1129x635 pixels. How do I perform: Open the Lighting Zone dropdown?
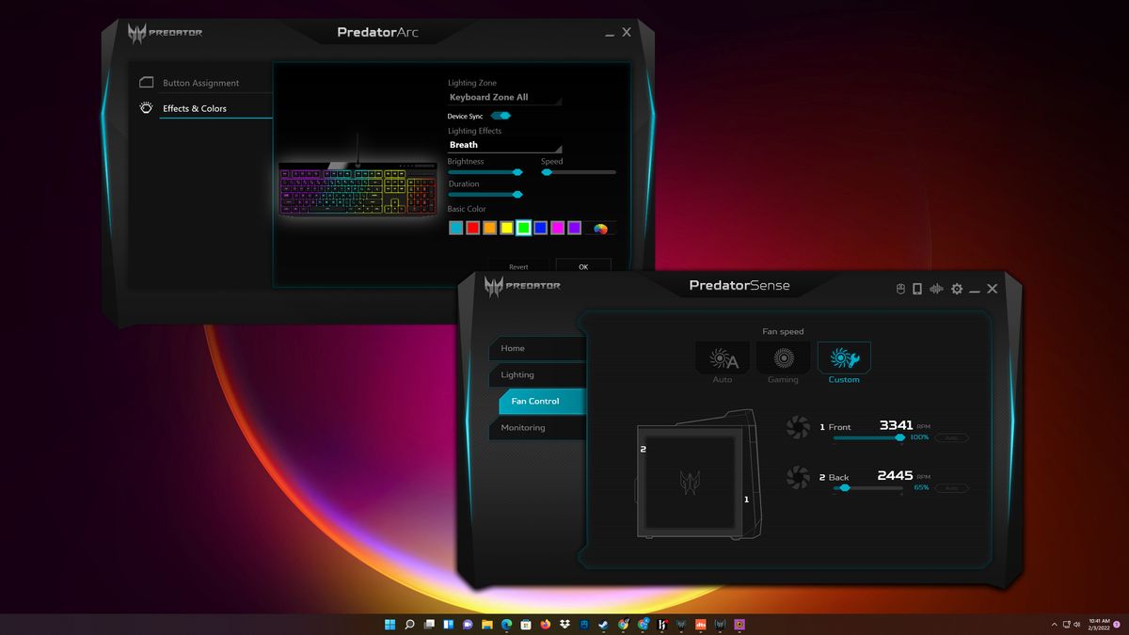pyautogui.click(x=503, y=97)
